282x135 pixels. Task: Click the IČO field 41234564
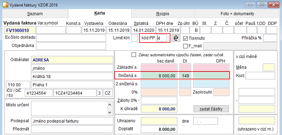coord(39,93)
